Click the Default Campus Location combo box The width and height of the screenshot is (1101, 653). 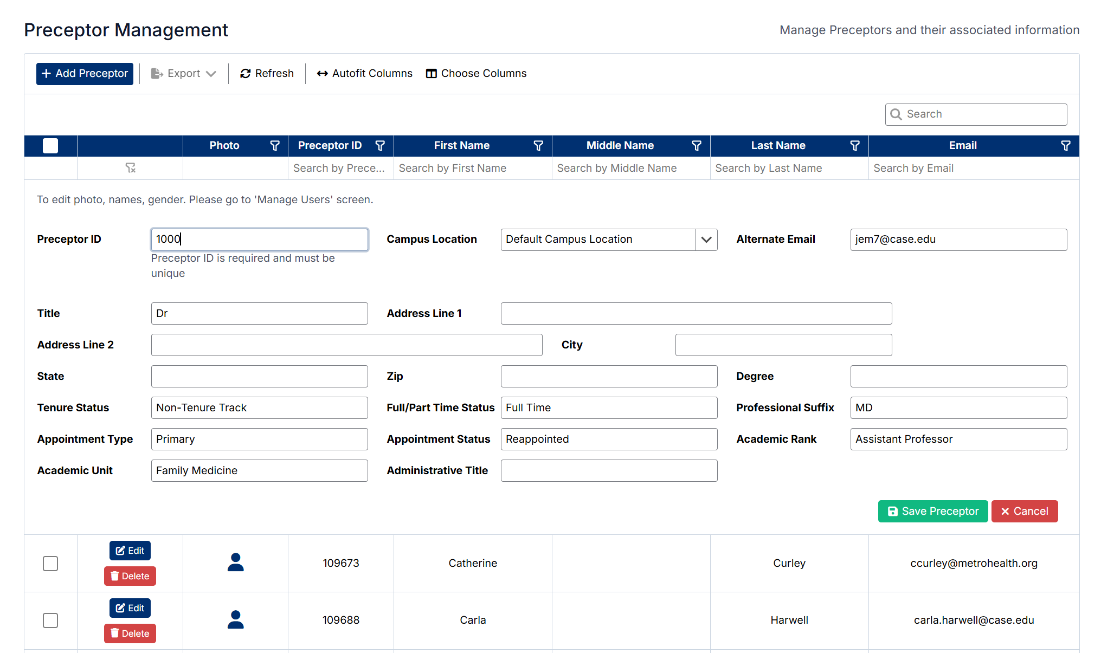pos(597,240)
